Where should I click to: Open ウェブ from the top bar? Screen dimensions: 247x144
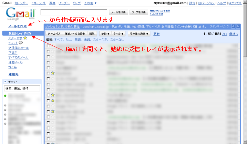[77, 3]
